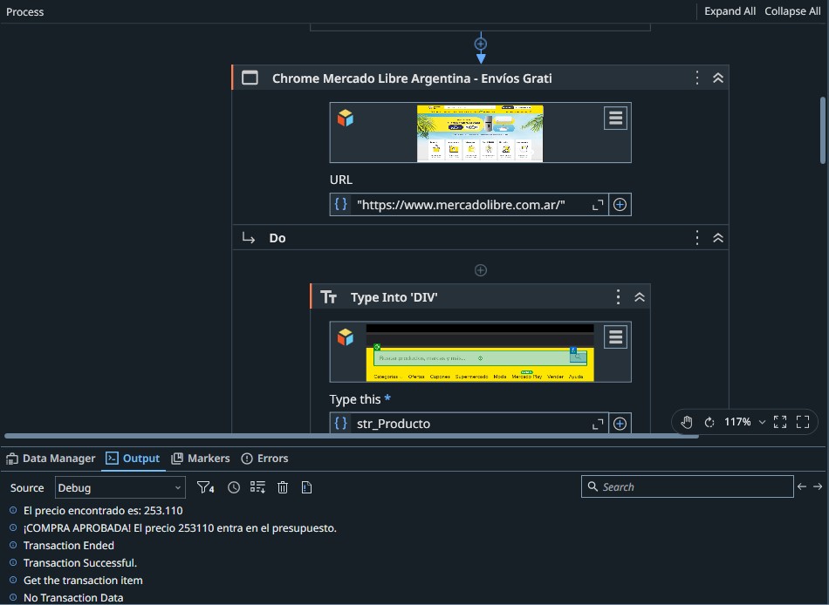Export logs with document icon

click(306, 487)
